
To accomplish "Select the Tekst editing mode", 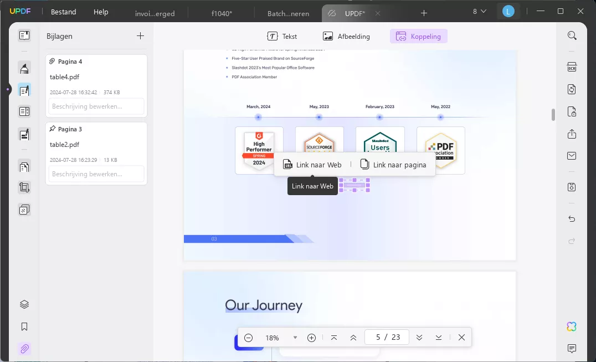I will click(x=282, y=37).
